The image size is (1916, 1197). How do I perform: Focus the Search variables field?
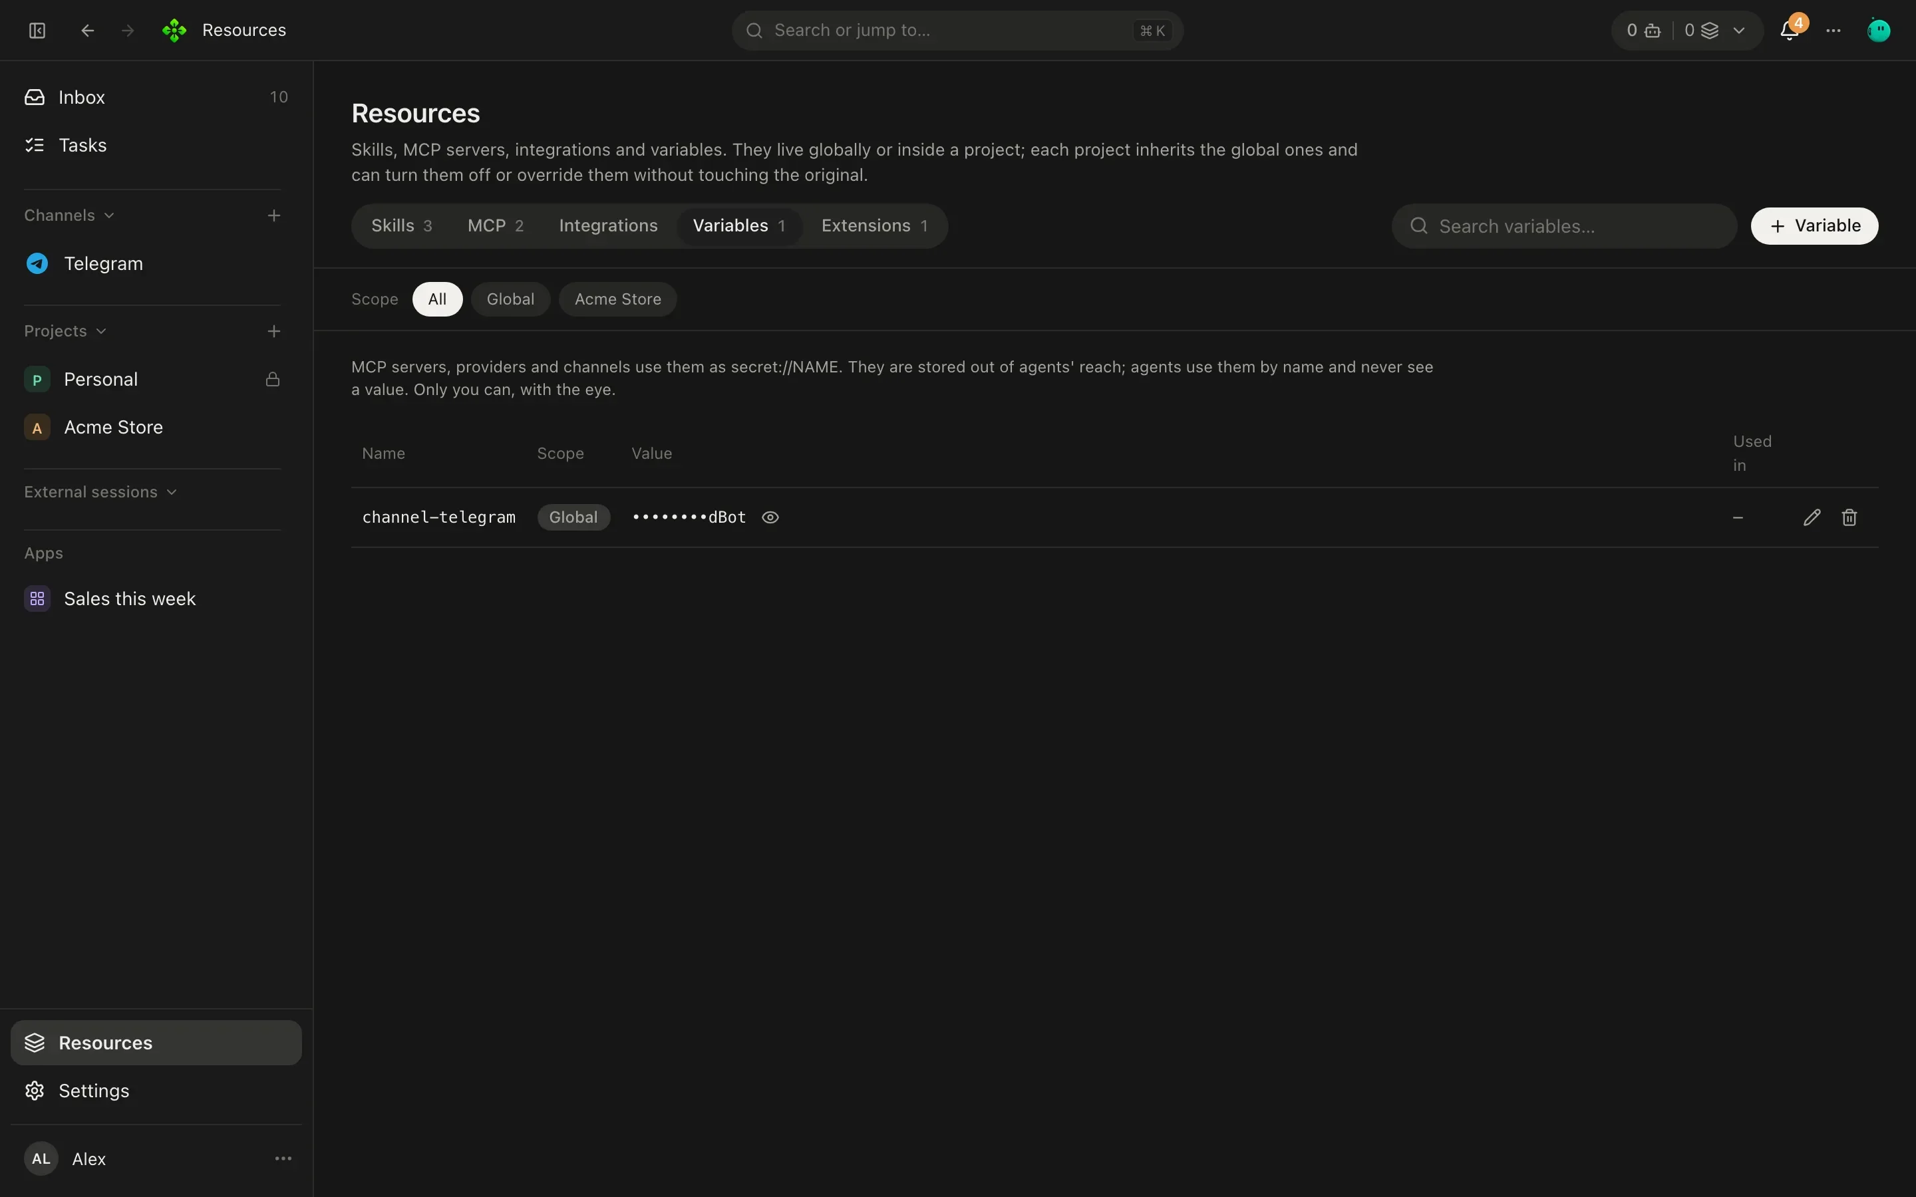(x=1563, y=225)
